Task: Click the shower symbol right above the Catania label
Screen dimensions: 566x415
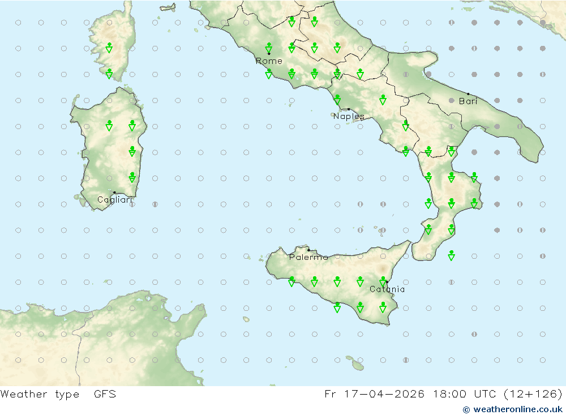Action: tap(383, 281)
